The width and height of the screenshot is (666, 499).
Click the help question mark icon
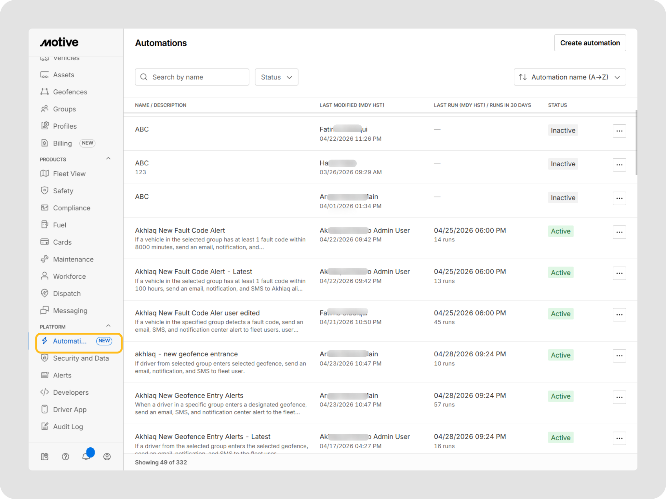tap(65, 457)
